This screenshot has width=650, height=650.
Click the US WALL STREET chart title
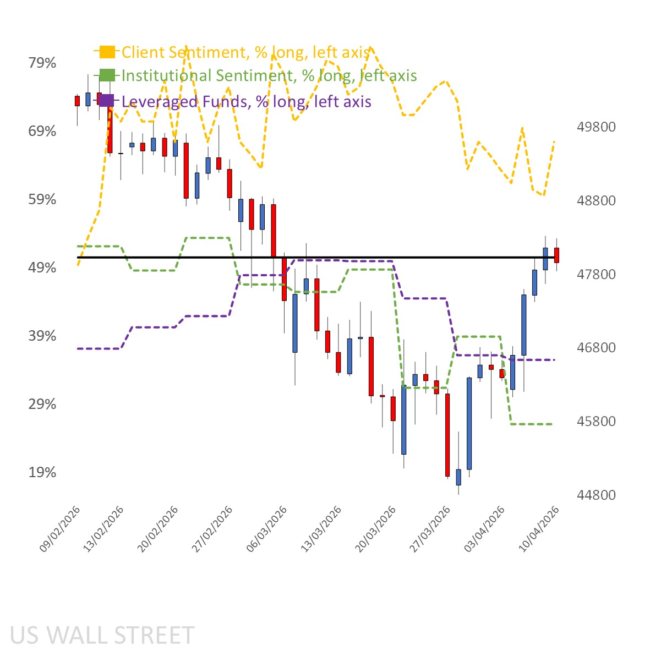click(102, 635)
